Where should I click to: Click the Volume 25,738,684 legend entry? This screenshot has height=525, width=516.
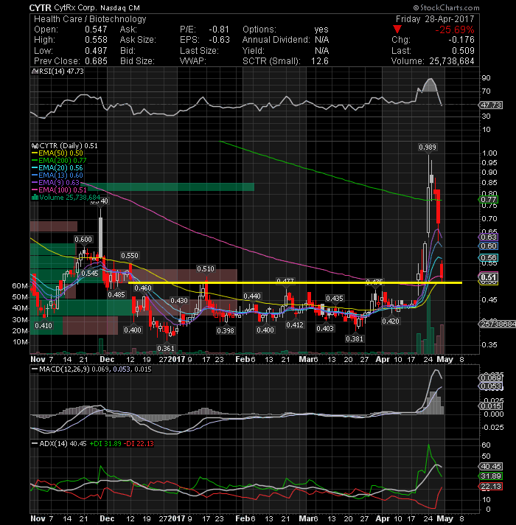(x=66, y=197)
